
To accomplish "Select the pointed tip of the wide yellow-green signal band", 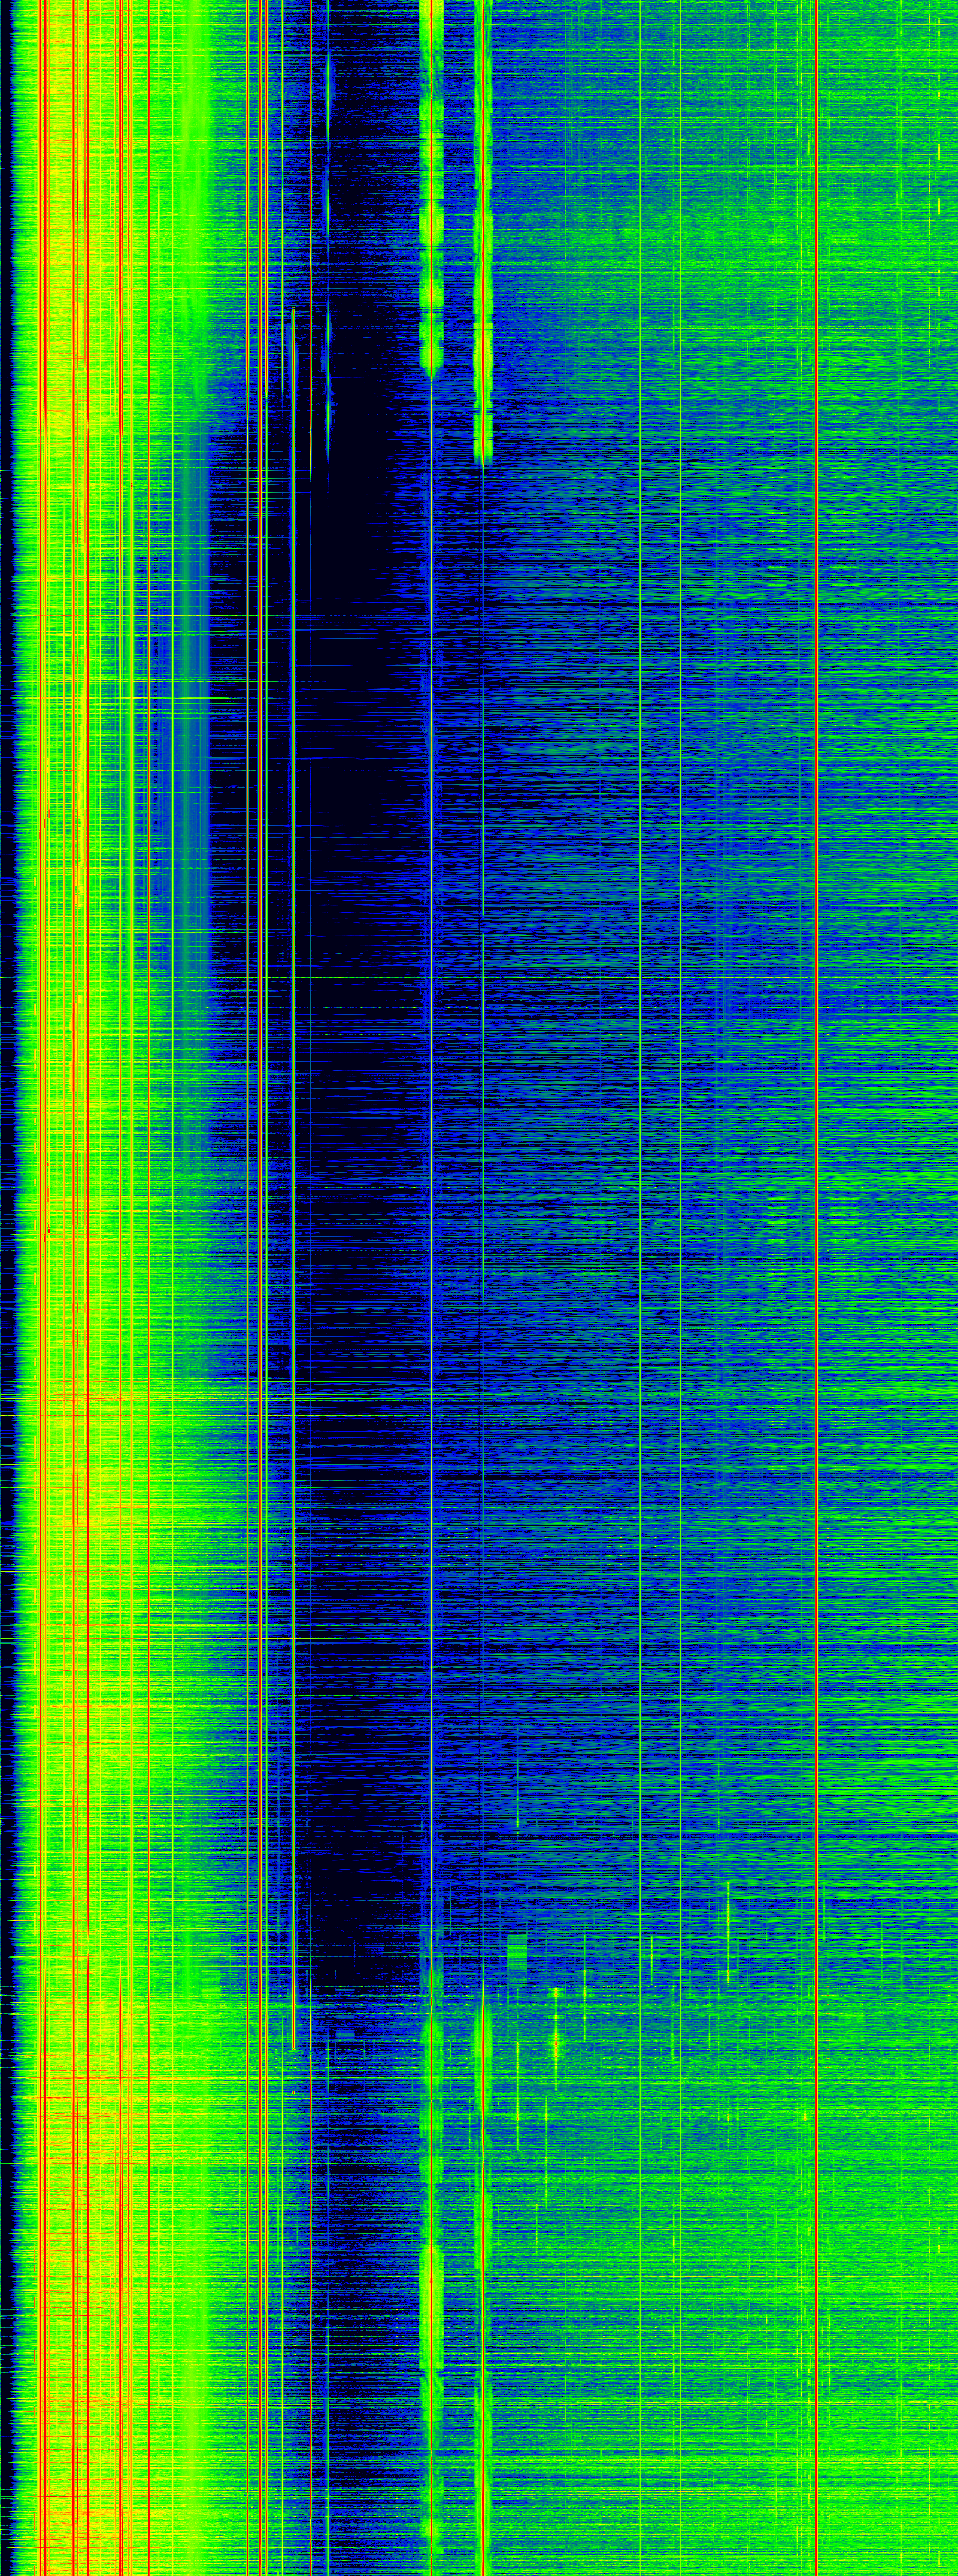I will (430, 372).
